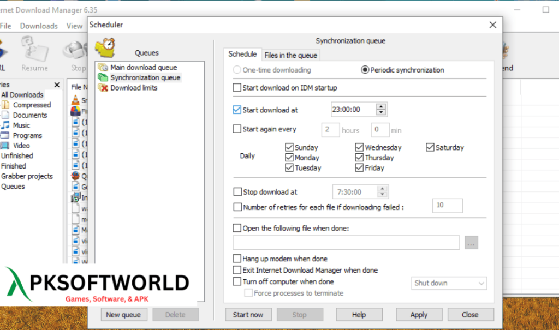The height and width of the screenshot is (330, 559).
Task: Open the View menu in IDM
Action: (74, 26)
